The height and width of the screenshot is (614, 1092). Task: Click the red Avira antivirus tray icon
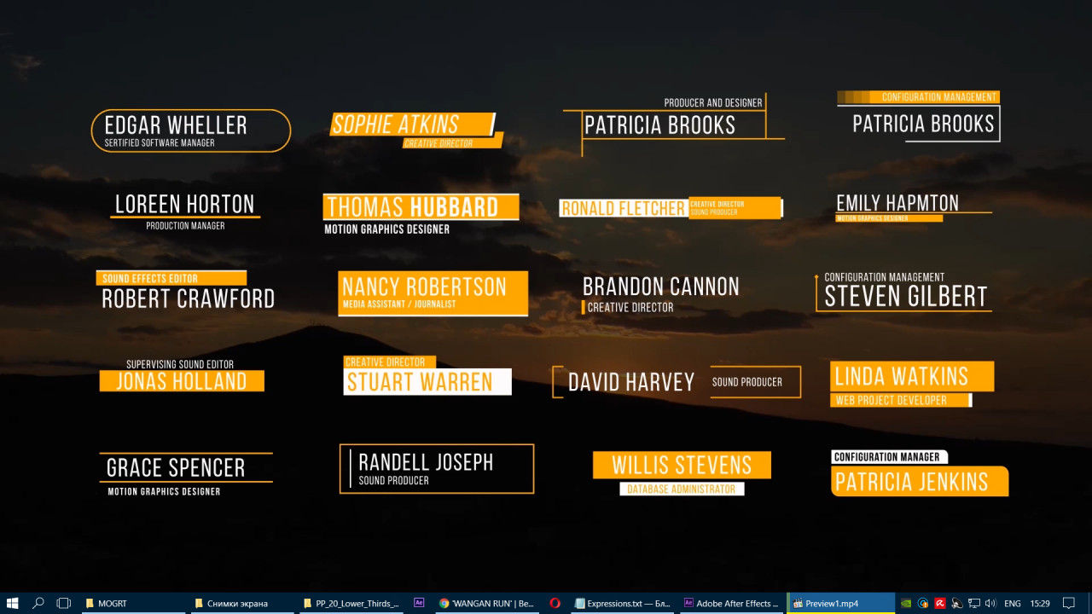point(940,603)
